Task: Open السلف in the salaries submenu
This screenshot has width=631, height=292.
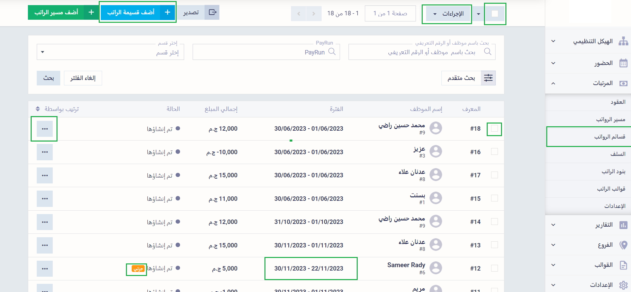Action: click(x=617, y=154)
